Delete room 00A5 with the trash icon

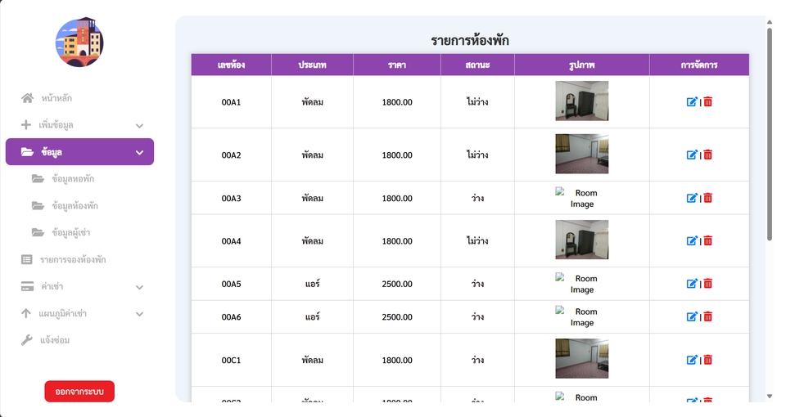tap(707, 284)
